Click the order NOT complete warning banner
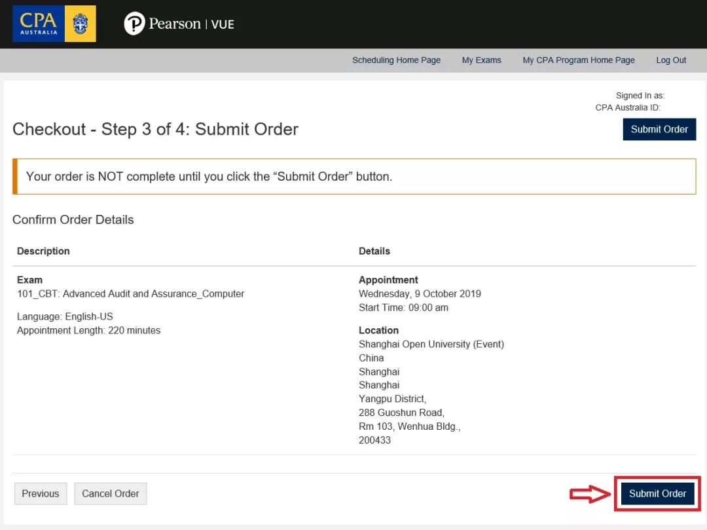 click(354, 176)
